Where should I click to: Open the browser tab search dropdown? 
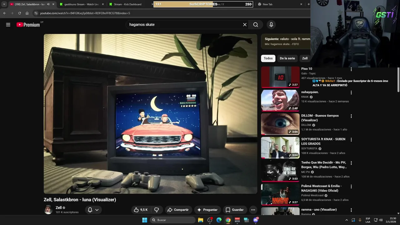[4, 4]
